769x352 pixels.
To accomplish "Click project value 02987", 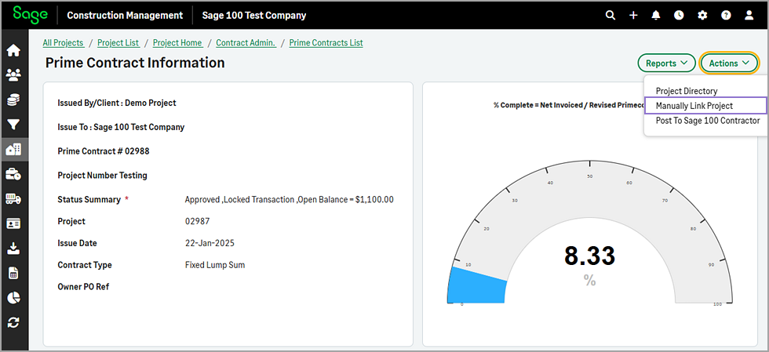I will [x=197, y=221].
